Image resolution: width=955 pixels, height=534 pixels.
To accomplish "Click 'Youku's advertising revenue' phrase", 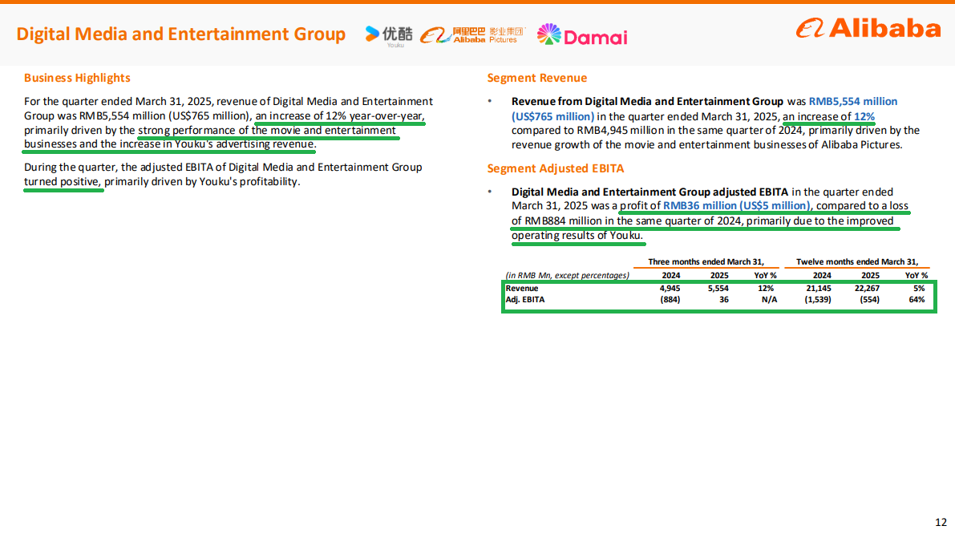I will pyautogui.click(x=245, y=144).
